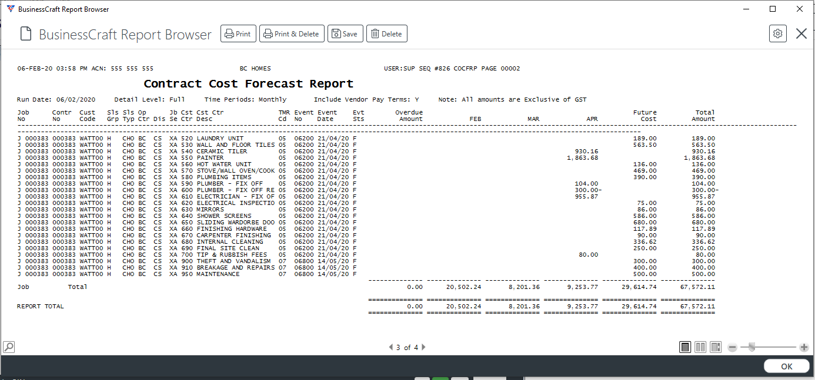Click the Print button
815x380 pixels.
coord(238,33)
